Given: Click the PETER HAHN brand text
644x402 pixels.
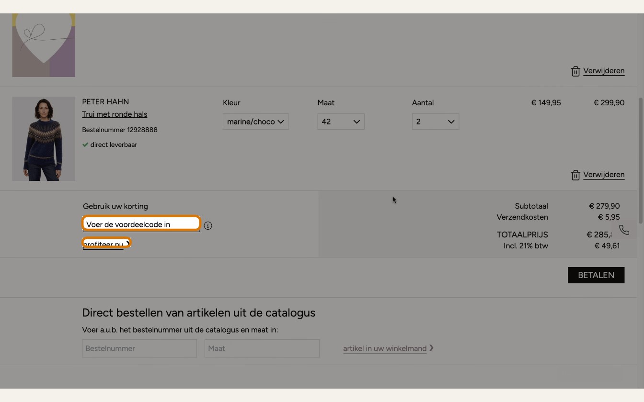Looking at the screenshot, I should pos(105,101).
